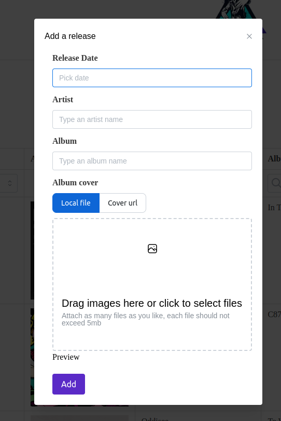Viewport: 281px width, 421px height.
Task: Open the Release Date picker field
Action: coord(152,78)
